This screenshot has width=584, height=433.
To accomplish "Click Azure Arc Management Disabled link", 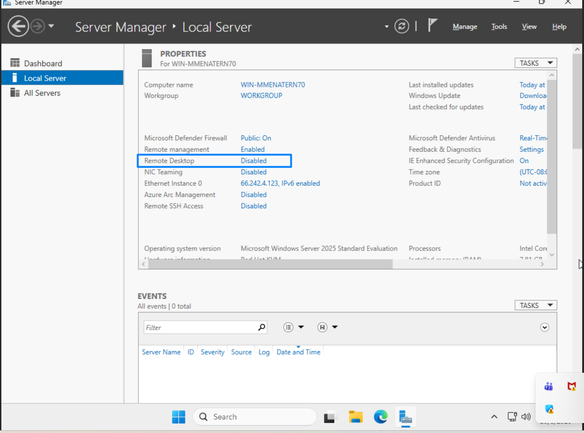I will click(x=254, y=195).
